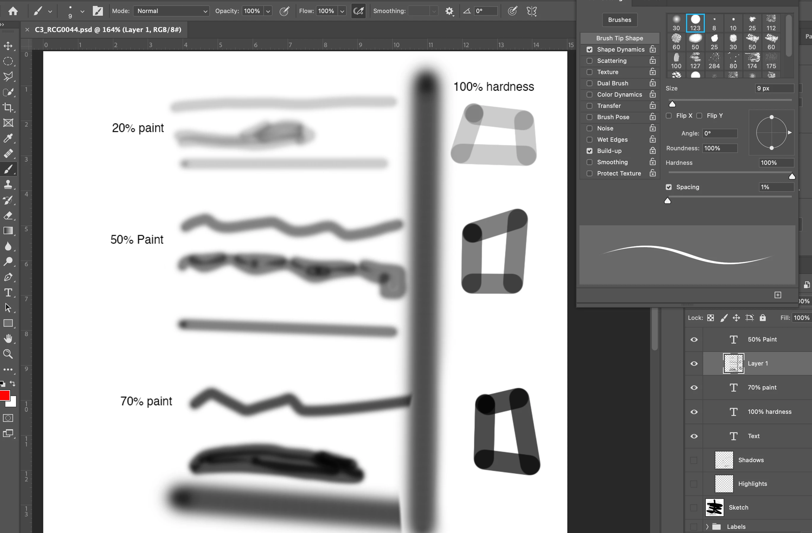
Task: Select the Horizontal Type tool
Action: click(x=8, y=293)
